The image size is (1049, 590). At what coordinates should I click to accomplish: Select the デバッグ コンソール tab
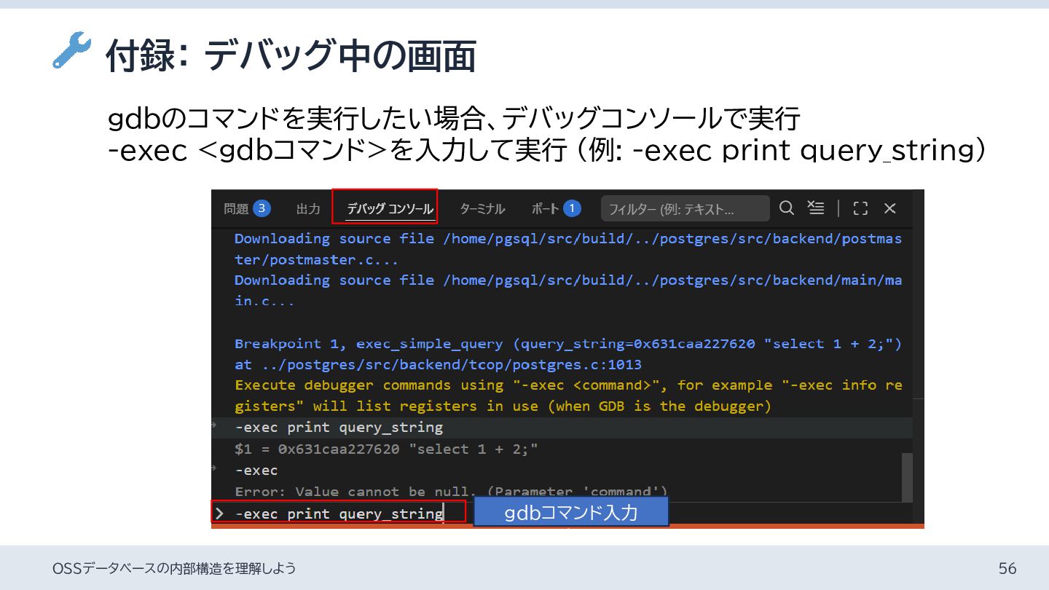coord(390,209)
